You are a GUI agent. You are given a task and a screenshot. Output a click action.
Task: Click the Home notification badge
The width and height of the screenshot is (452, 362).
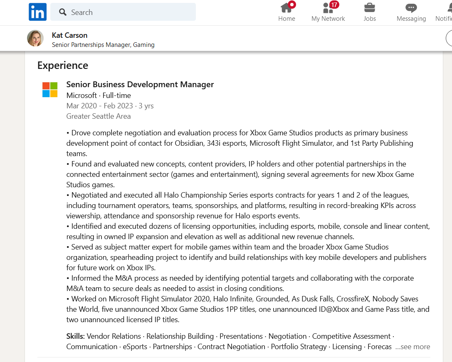tap(292, 5)
